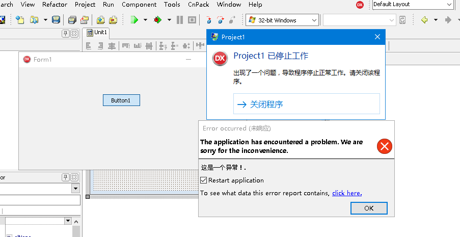The image size is (460, 237).
Task: Click the Align Tops icon
Action: (126, 46)
